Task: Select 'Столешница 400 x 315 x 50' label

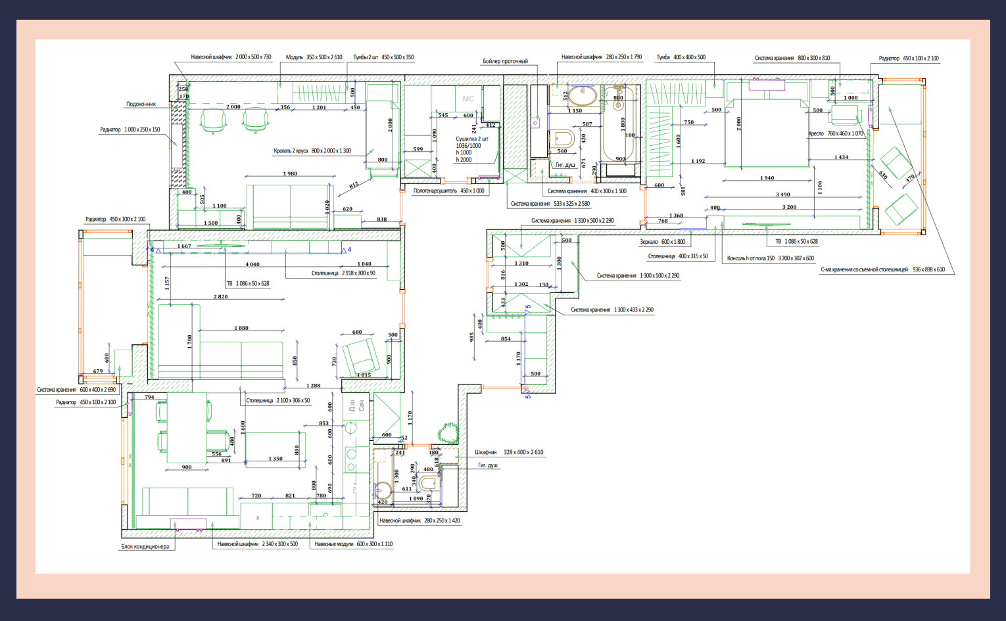Action: click(x=678, y=256)
